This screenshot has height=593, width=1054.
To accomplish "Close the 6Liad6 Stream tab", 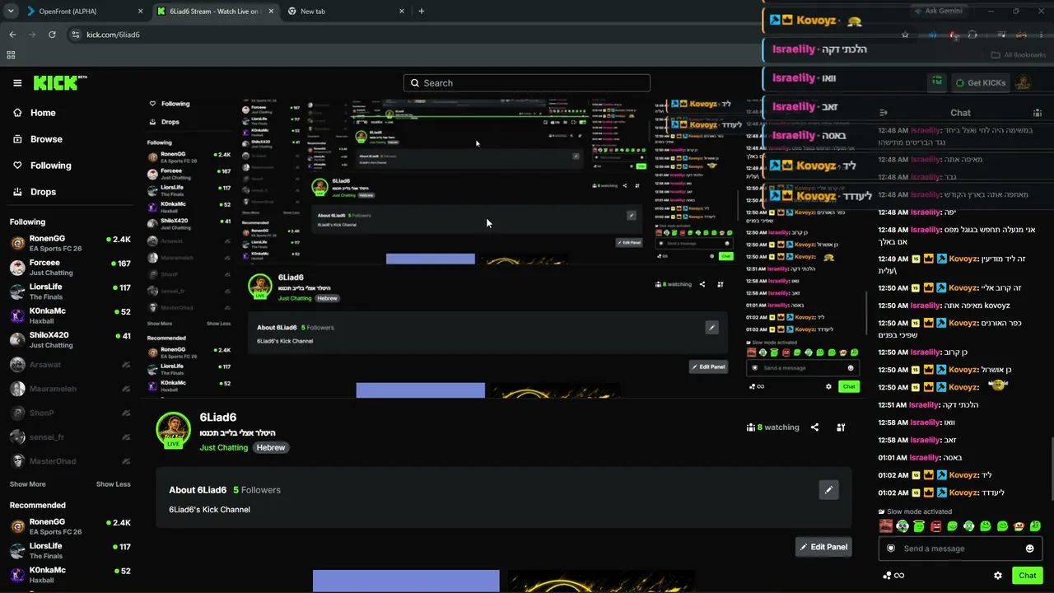I will tap(271, 12).
